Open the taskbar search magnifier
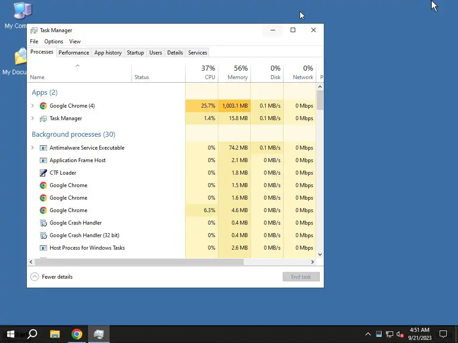Viewport: 458px width, 343px height. (32, 334)
